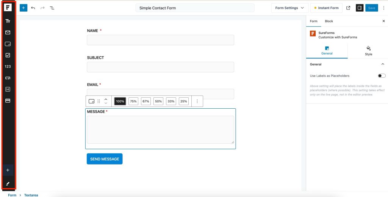388x197 pixels.
Task: Set field width to 50%
Action: pyautogui.click(x=158, y=102)
